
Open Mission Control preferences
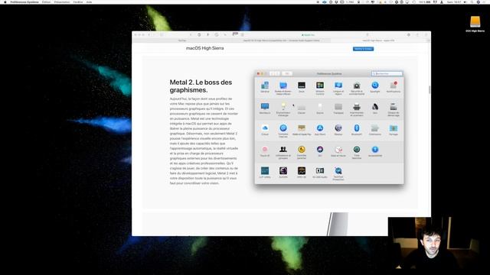coord(320,89)
